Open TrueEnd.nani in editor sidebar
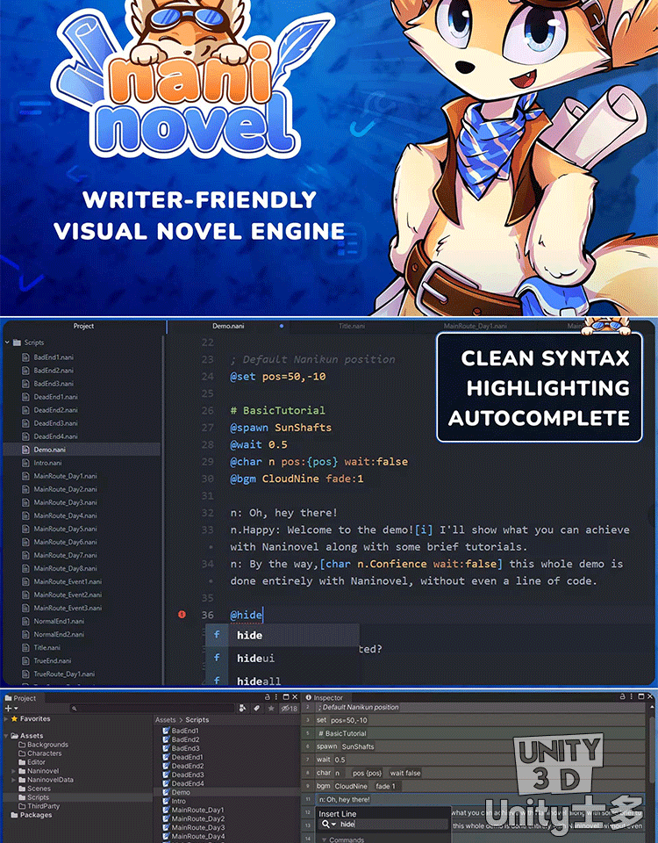 (52, 660)
